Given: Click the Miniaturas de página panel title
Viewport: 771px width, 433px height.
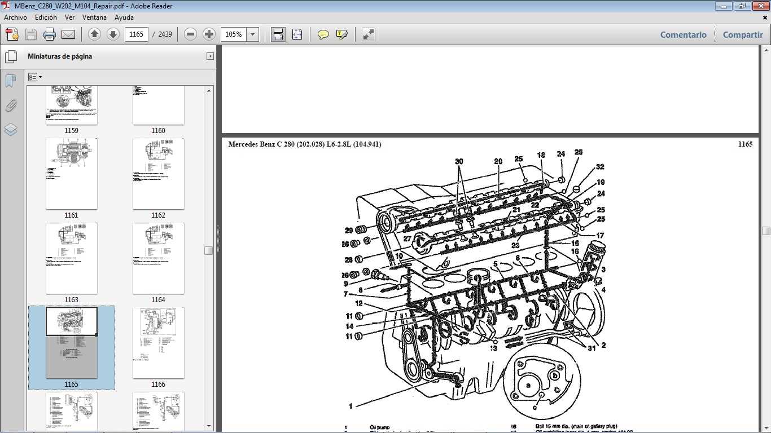Looking at the screenshot, I should click(60, 56).
